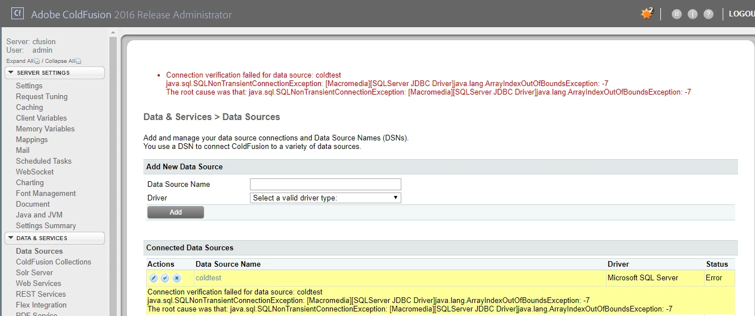The height and width of the screenshot is (316, 755).
Task: Open Mappings page
Action: pyautogui.click(x=32, y=140)
